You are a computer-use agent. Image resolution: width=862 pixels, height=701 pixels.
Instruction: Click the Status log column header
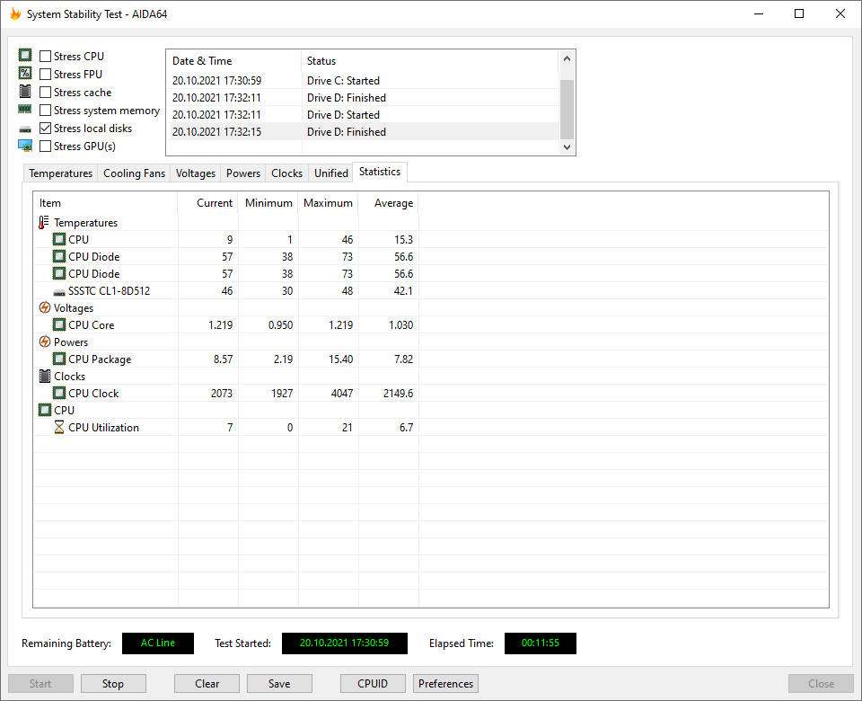(x=430, y=61)
